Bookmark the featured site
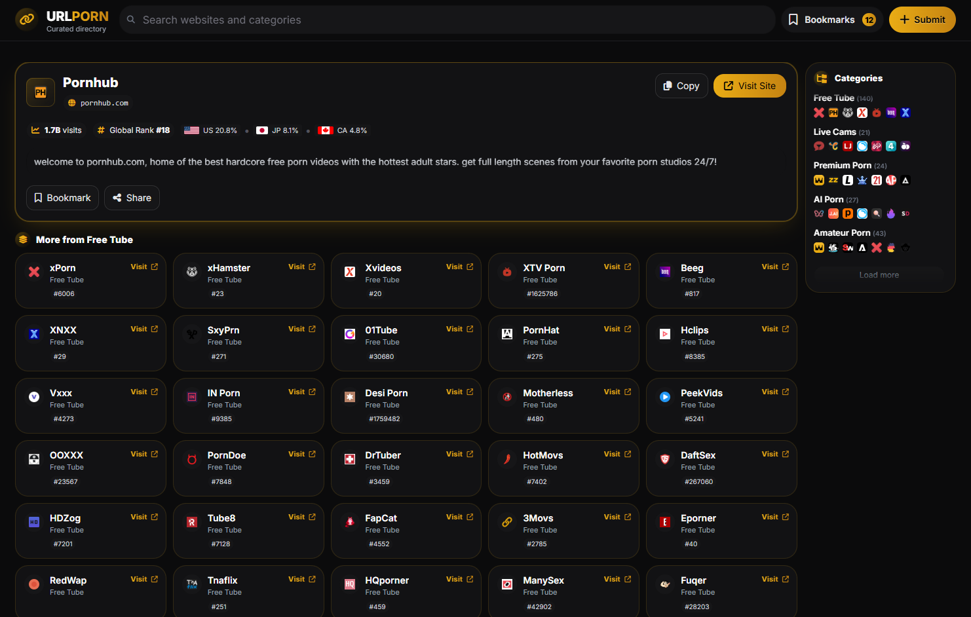This screenshot has height=617, width=971. click(62, 198)
